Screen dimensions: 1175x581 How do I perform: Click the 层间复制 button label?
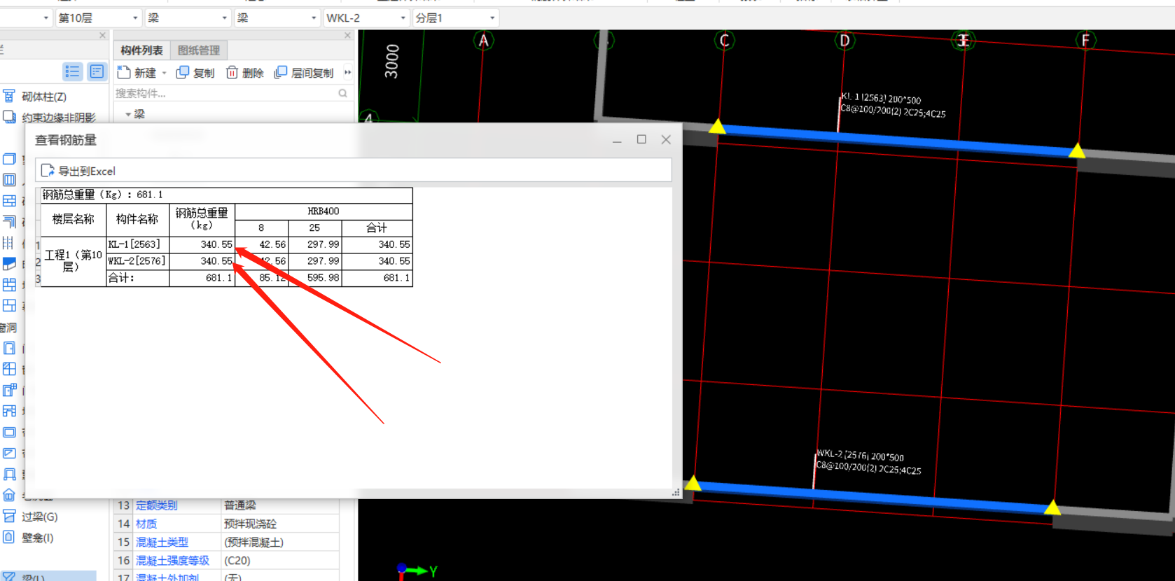(312, 73)
